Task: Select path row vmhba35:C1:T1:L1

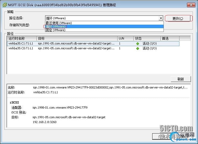Action: point(93,44)
